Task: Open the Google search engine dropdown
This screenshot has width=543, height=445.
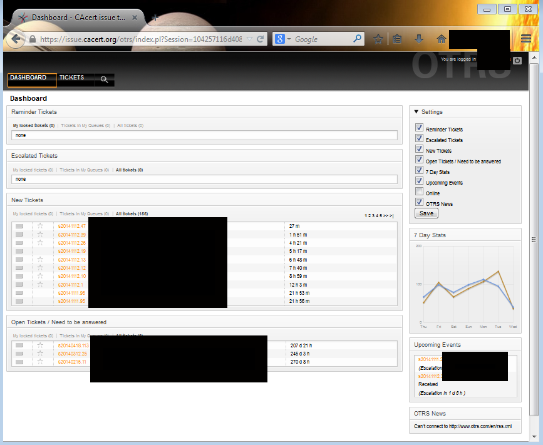Action: (282, 39)
